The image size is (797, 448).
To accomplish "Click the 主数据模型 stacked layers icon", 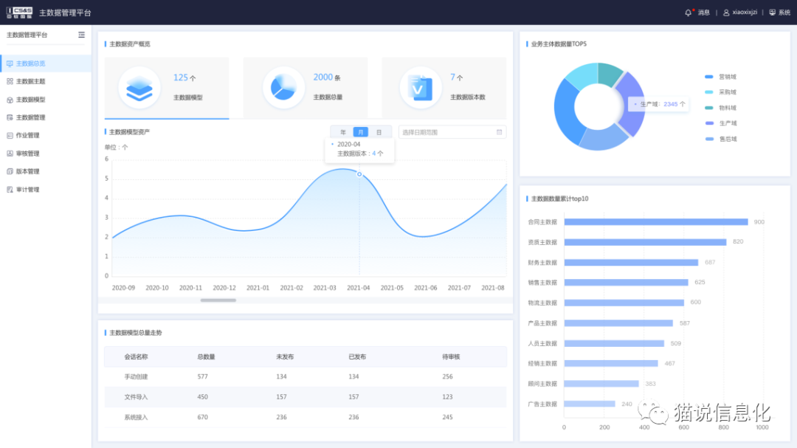I will pyautogui.click(x=139, y=88).
